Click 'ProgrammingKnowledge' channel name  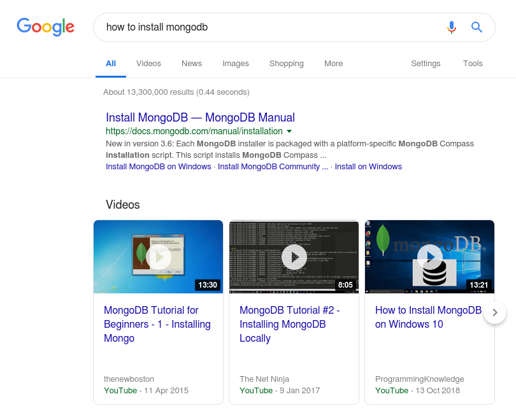click(420, 379)
